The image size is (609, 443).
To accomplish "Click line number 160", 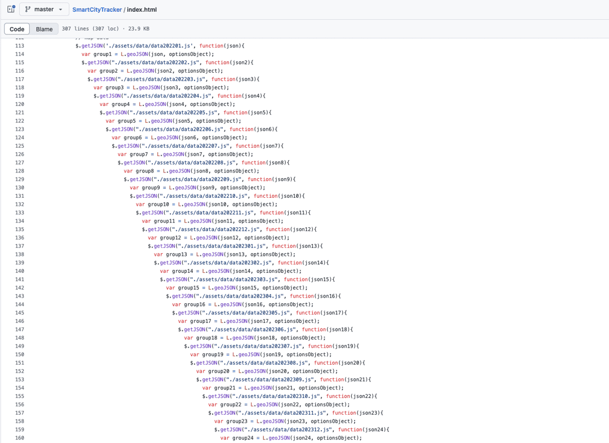I will (x=19, y=438).
